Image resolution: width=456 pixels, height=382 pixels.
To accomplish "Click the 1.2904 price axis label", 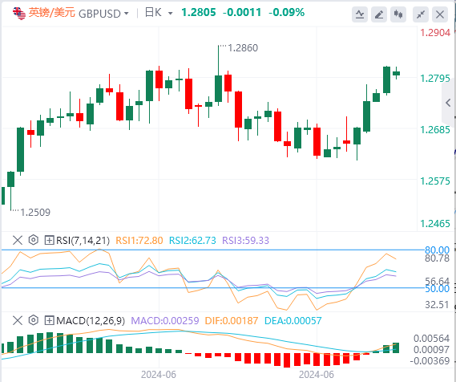I will coord(435,33).
